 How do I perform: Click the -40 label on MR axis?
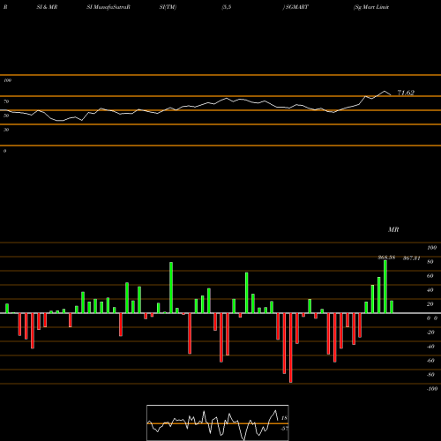click(430, 347)
